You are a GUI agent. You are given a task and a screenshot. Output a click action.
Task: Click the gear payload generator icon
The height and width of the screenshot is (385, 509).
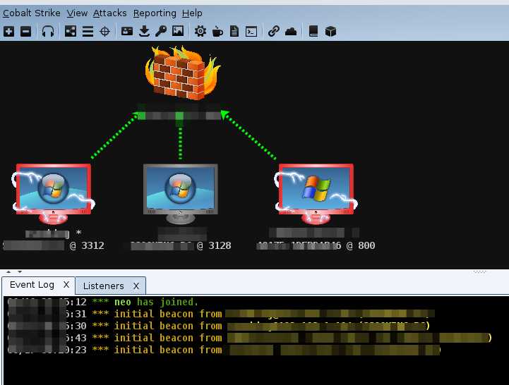click(200, 32)
